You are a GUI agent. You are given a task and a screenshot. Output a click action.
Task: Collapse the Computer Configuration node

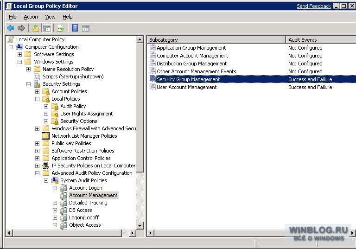(x=11, y=47)
